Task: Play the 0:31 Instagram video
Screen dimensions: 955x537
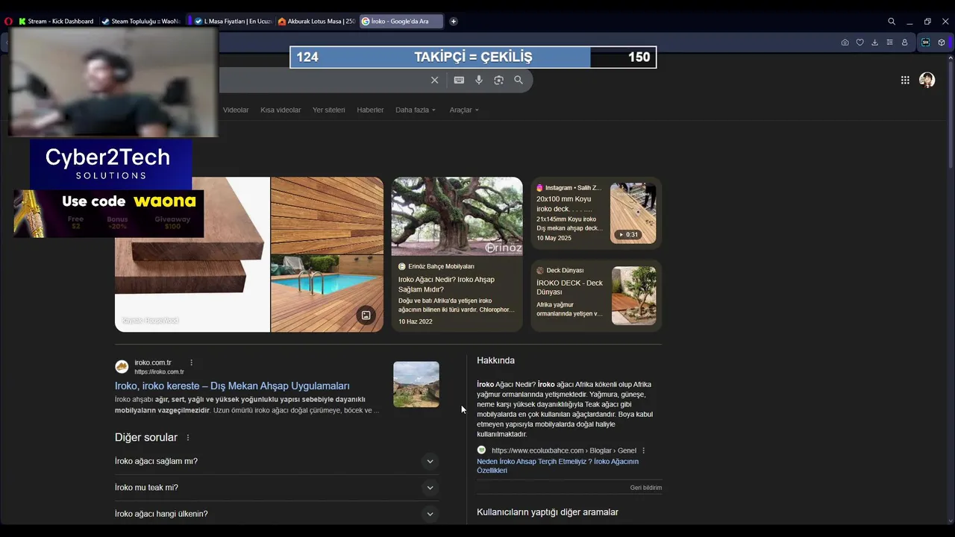Action: pyautogui.click(x=627, y=234)
